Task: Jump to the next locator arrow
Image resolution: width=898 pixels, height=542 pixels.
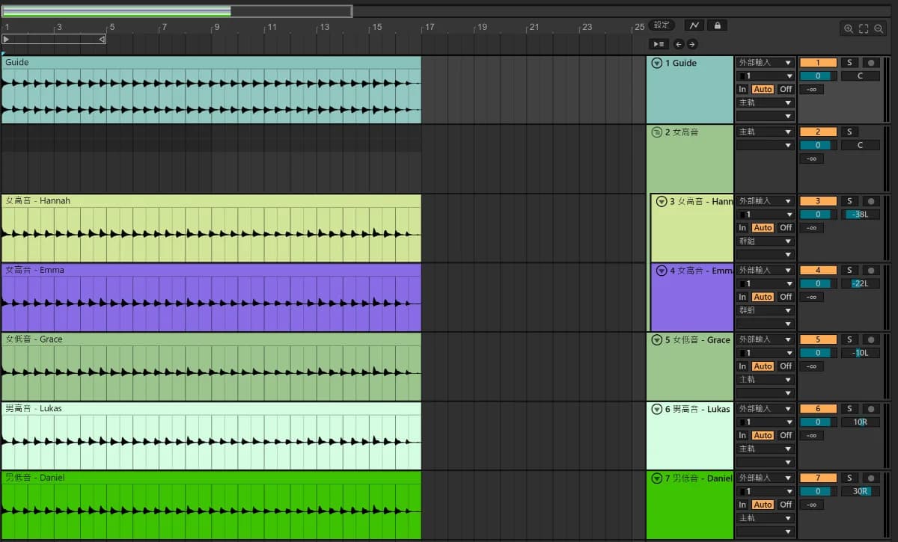Action: pos(692,44)
